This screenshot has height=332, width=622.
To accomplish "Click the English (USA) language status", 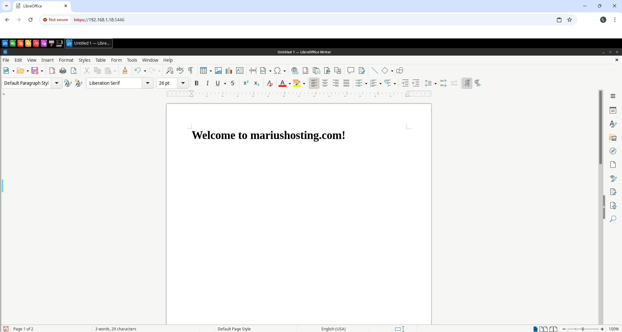I will [333, 329].
